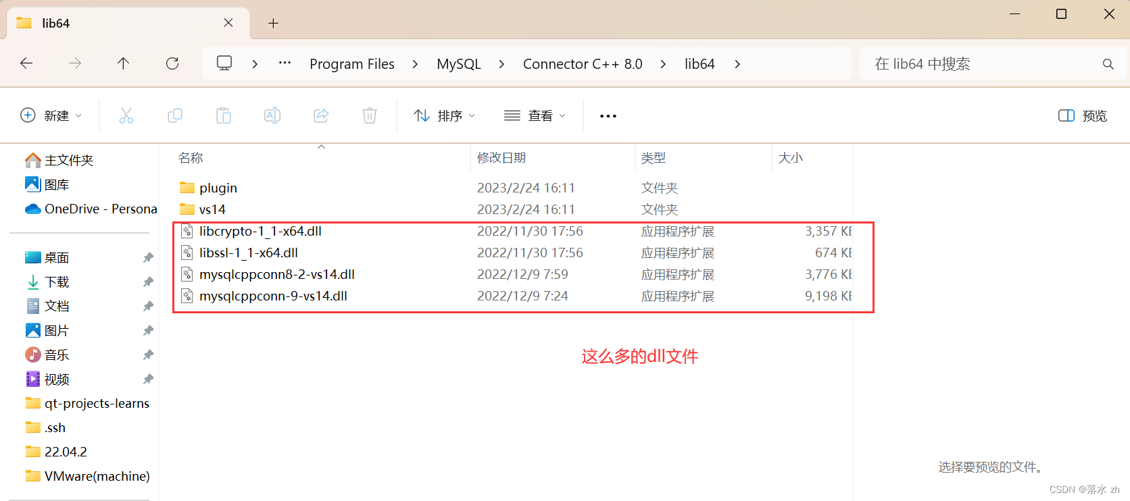Open the 排序 sort dropdown
1130x501 pixels.
click(x=445, y=115)
